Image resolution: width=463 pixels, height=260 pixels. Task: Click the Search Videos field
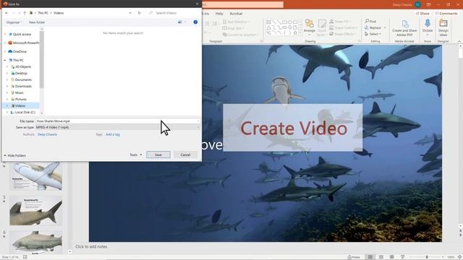point(174,13)
